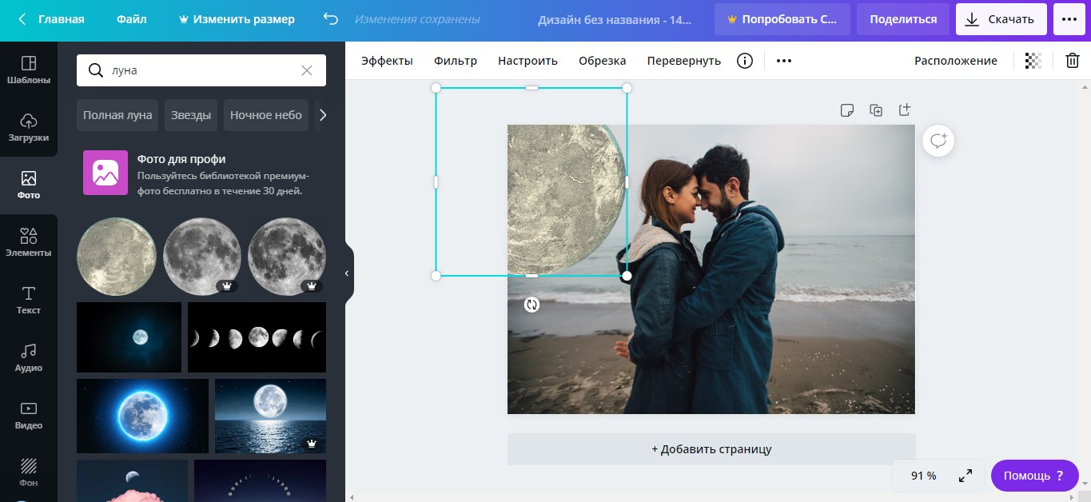Click the Поделиться share button
This screenshot has height=502, width=1091.
(903, 19)
